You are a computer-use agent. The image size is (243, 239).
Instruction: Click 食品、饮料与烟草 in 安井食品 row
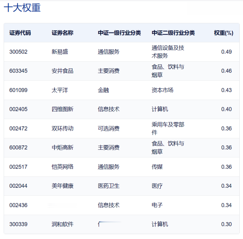168,71
